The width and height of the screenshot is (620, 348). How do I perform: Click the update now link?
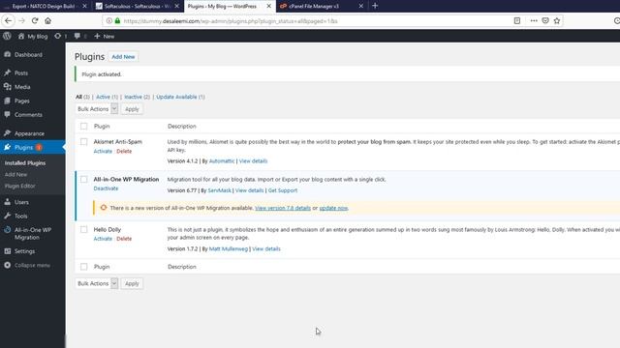click(333, 208)
